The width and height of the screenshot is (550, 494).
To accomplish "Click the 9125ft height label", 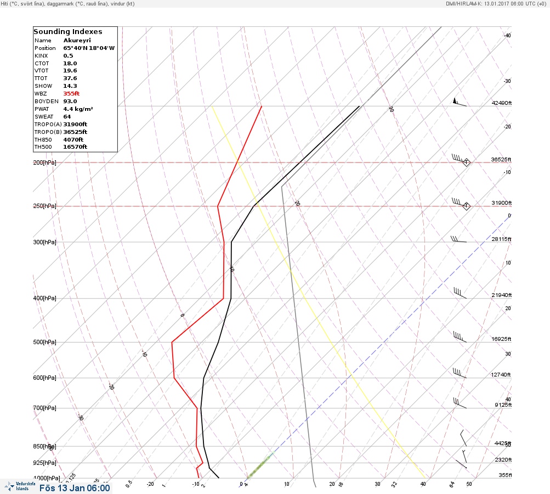I will [503, 405].
